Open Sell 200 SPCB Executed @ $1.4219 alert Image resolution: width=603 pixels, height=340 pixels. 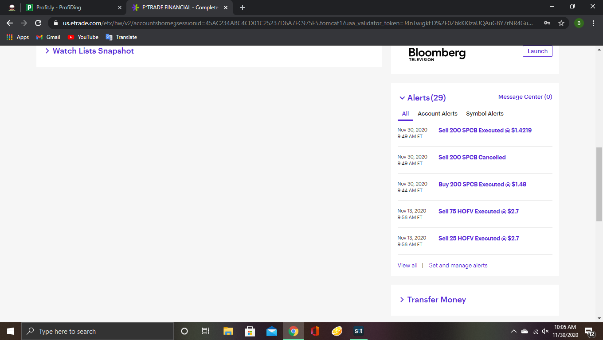point(485,131)
